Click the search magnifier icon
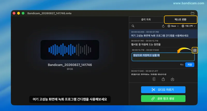 tap(133, 26)
